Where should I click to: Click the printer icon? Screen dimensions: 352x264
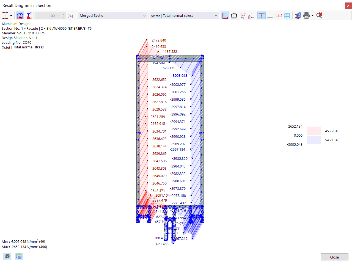[x=306, y=16]
